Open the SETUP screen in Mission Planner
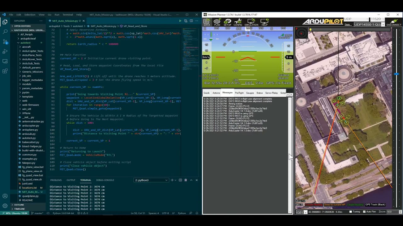This screenshot has width=403, height=226. pos(227,22)
